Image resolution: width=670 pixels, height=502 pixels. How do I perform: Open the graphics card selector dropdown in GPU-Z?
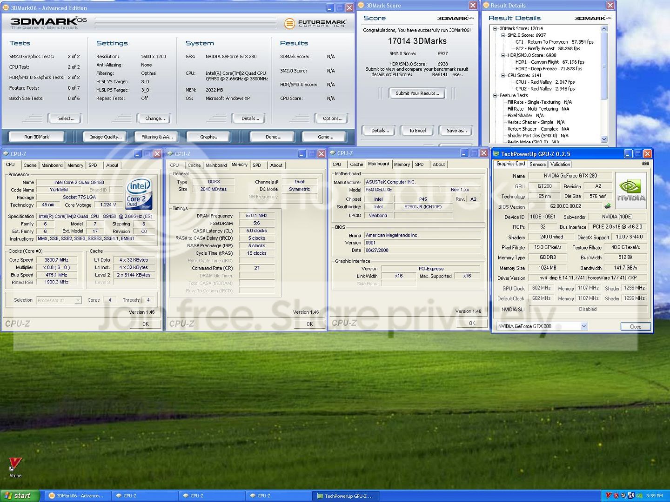[x=583, y=326]
